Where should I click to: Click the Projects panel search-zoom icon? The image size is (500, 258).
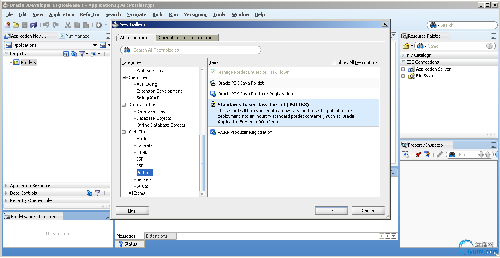click(66, 54)
